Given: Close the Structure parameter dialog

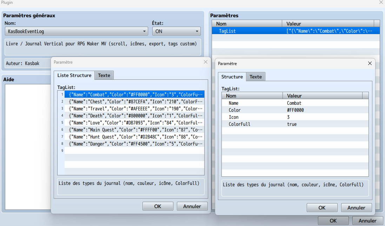Looking at the screenshot, I should pyautogui.click(x=370, y=64).
